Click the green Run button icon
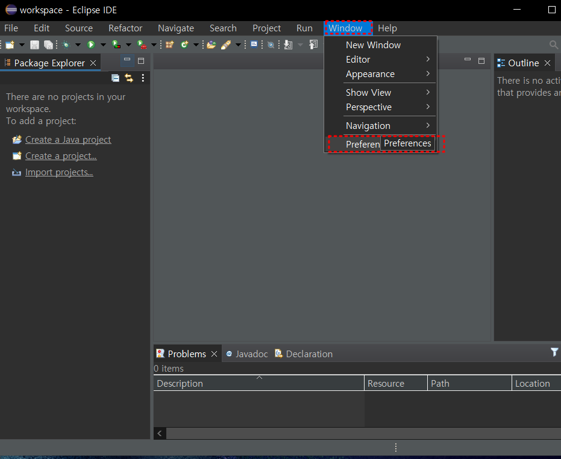 pos(91,45)
